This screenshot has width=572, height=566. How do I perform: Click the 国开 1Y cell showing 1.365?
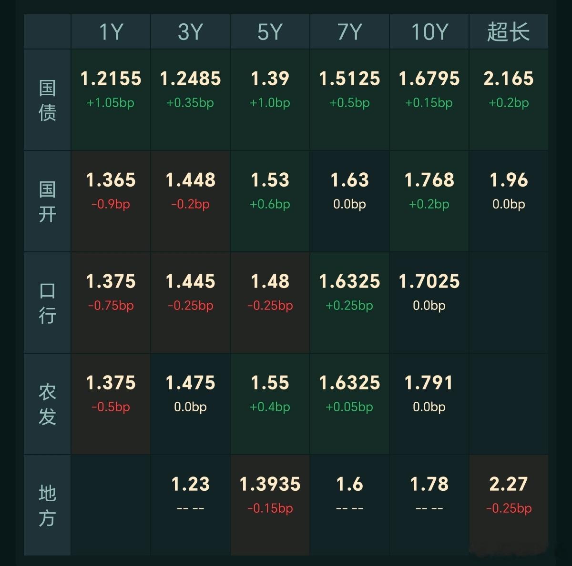click(111, 201)
